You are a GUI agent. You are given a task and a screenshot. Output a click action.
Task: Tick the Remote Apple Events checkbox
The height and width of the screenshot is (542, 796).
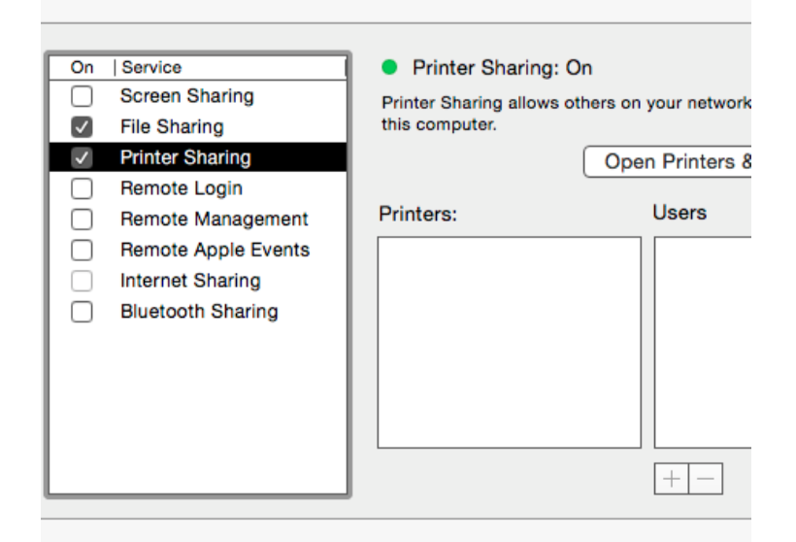coord(82,250)
